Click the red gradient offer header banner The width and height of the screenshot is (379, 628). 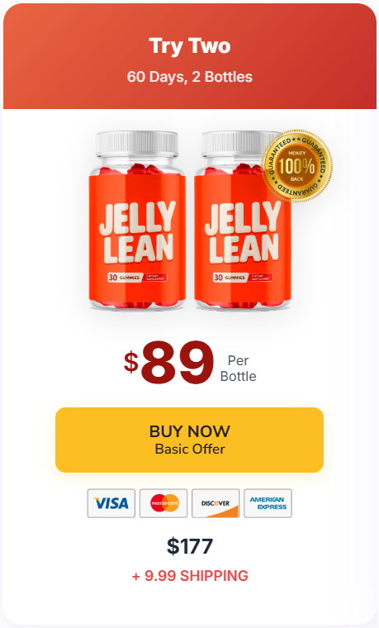coord(190,56)
